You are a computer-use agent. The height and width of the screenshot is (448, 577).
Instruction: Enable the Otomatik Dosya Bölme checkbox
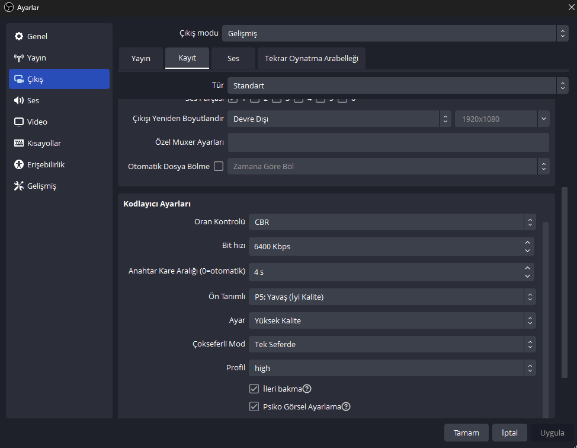(x=219, y=167)
